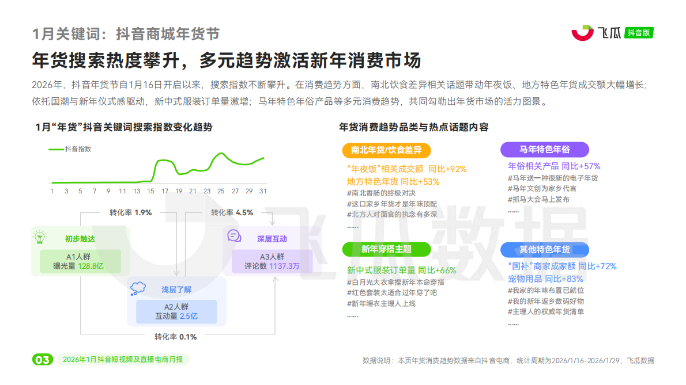The image size is (686, 385).
Task: Click the 年俗相关产品 同比+57% text
Action: (554, 166)
